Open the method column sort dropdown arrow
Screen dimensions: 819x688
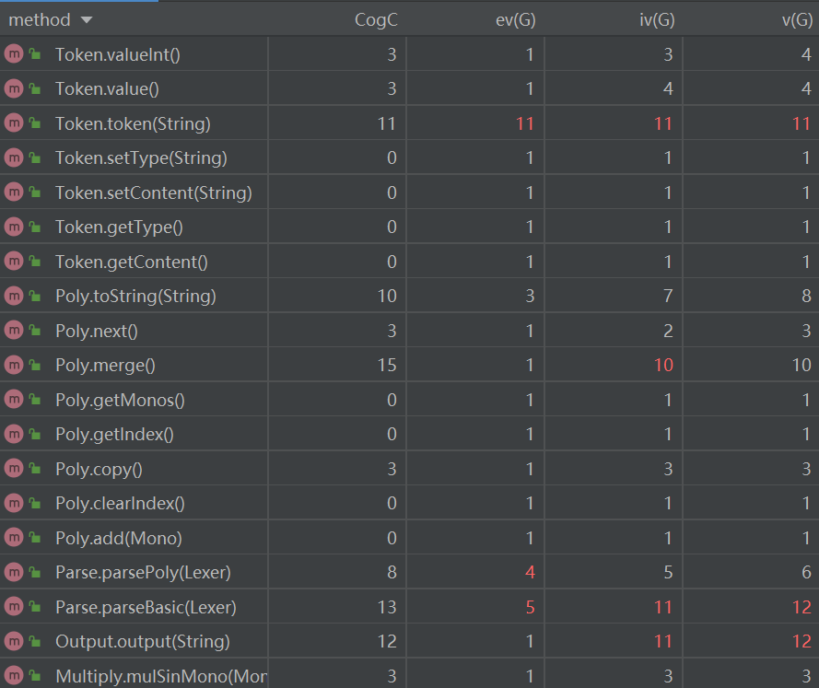[87, 20]
